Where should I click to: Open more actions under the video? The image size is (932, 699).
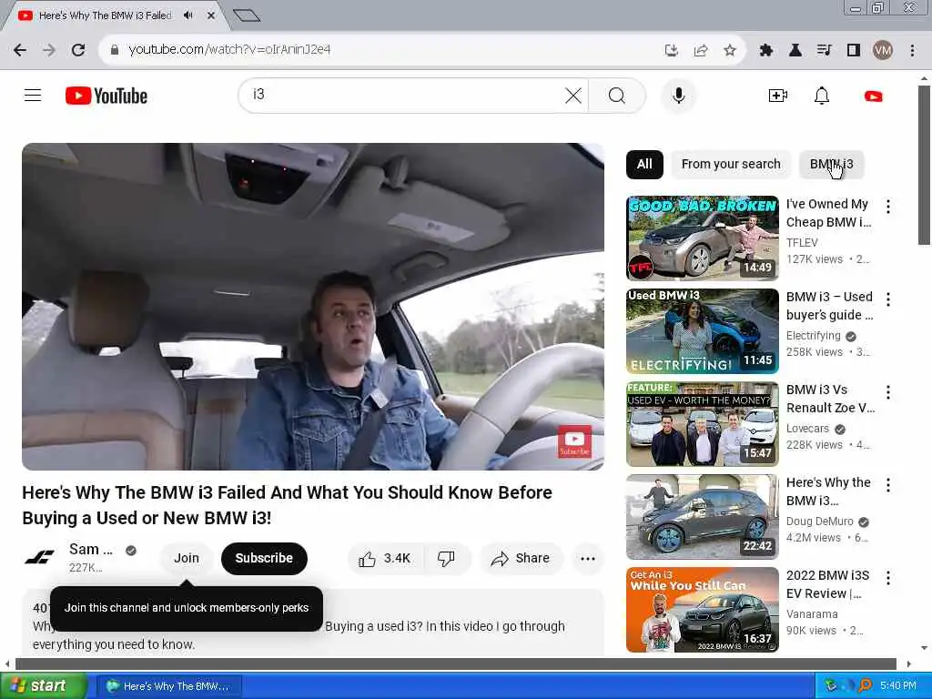tap(588, 558)
